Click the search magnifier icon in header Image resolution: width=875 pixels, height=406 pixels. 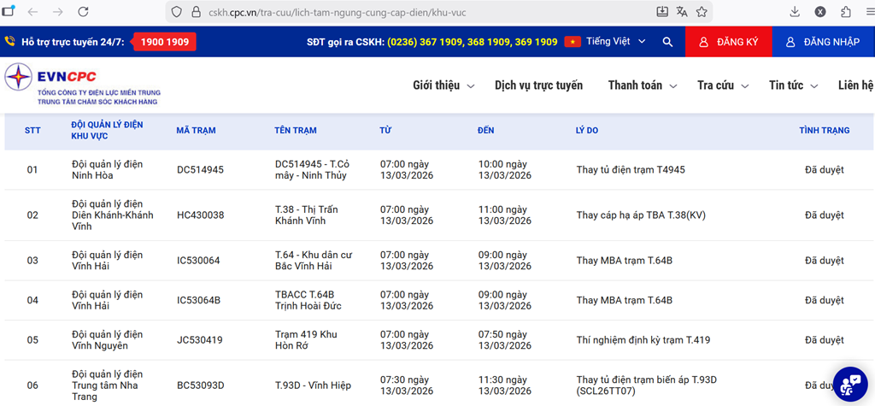tap(667, 42)
